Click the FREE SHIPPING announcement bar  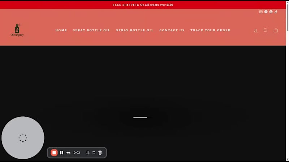click(x=143, y=5)
